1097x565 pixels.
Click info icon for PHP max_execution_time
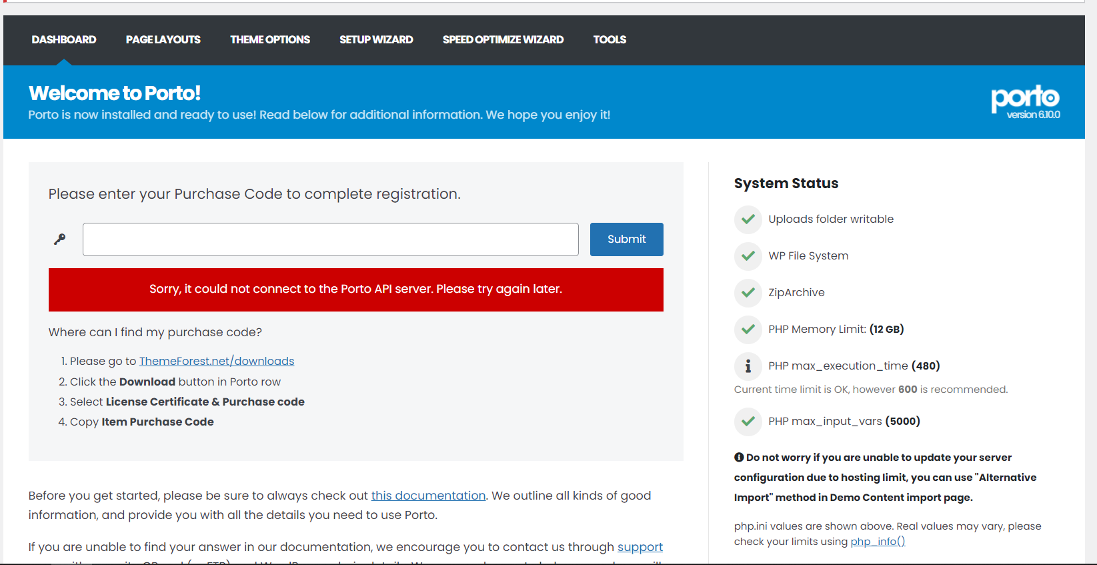748,366
